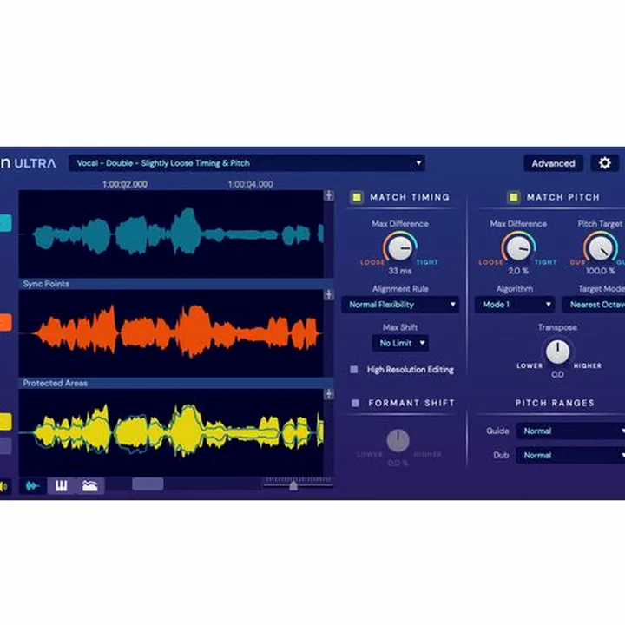Screen dimensions: 625x625
Task: Open the Guide pitch range dropdown
Action: (571, 431)
